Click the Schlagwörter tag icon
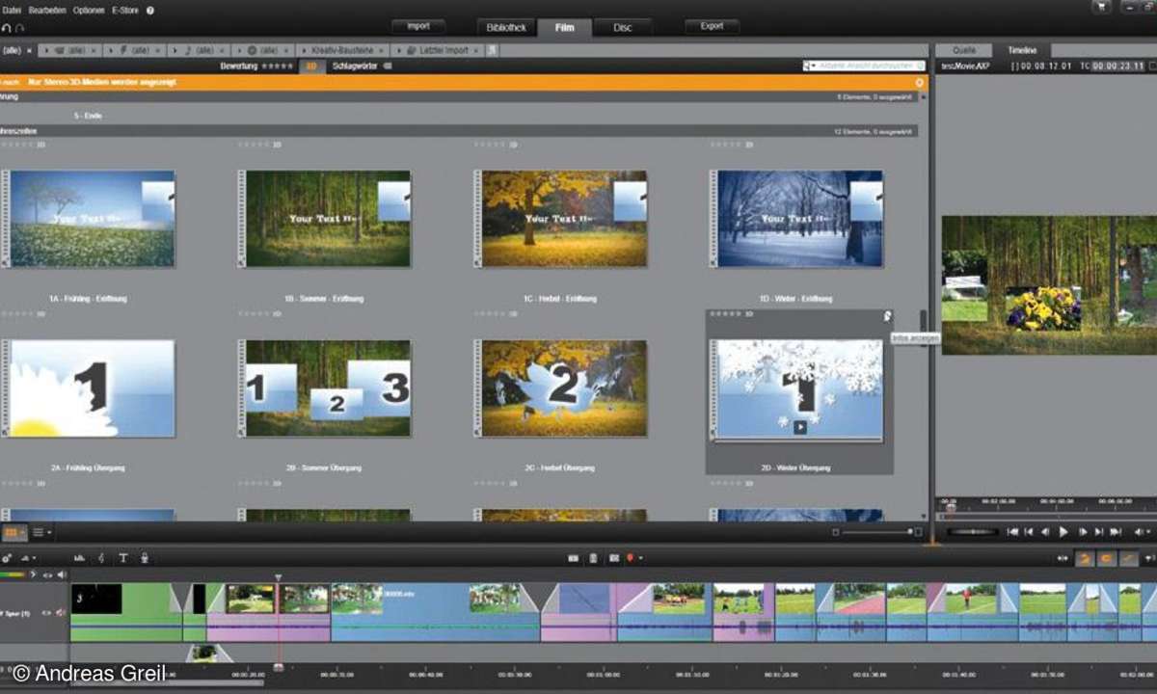Screen dimensions: 1157x694 tap(388, 66)
